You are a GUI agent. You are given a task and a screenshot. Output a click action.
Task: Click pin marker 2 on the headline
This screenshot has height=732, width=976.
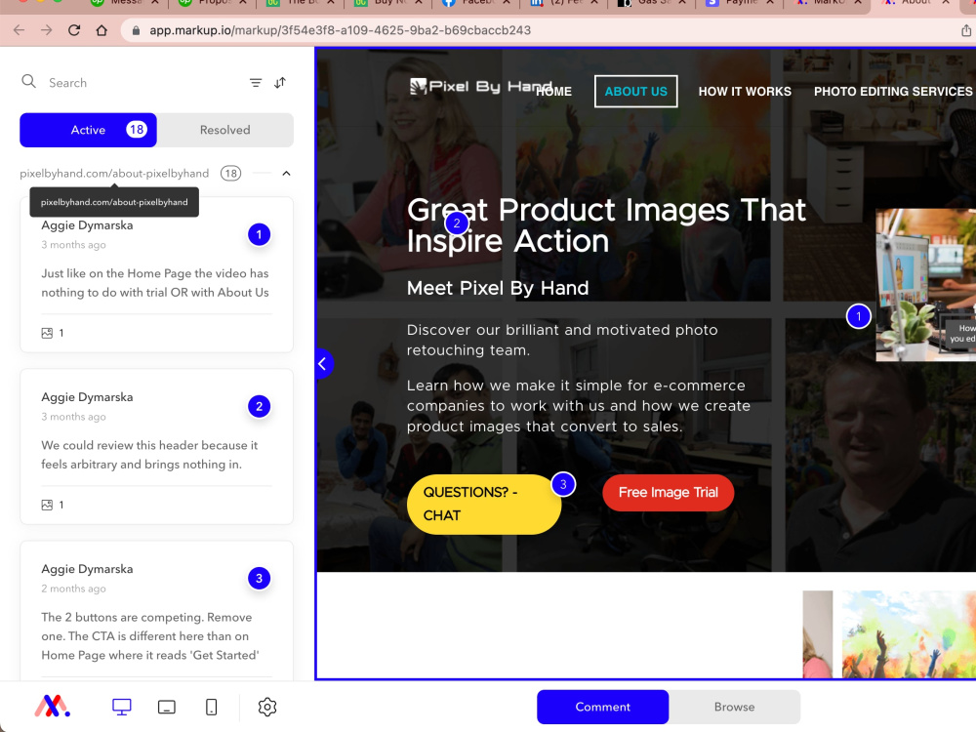(457, 223)
